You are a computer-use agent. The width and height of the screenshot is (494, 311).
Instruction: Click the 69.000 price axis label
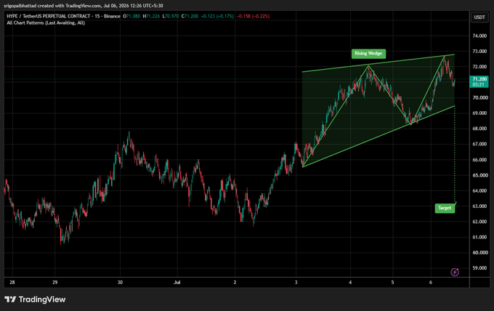[x=479, y=113]
